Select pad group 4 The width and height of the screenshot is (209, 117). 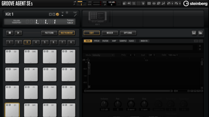coord(36,42)
